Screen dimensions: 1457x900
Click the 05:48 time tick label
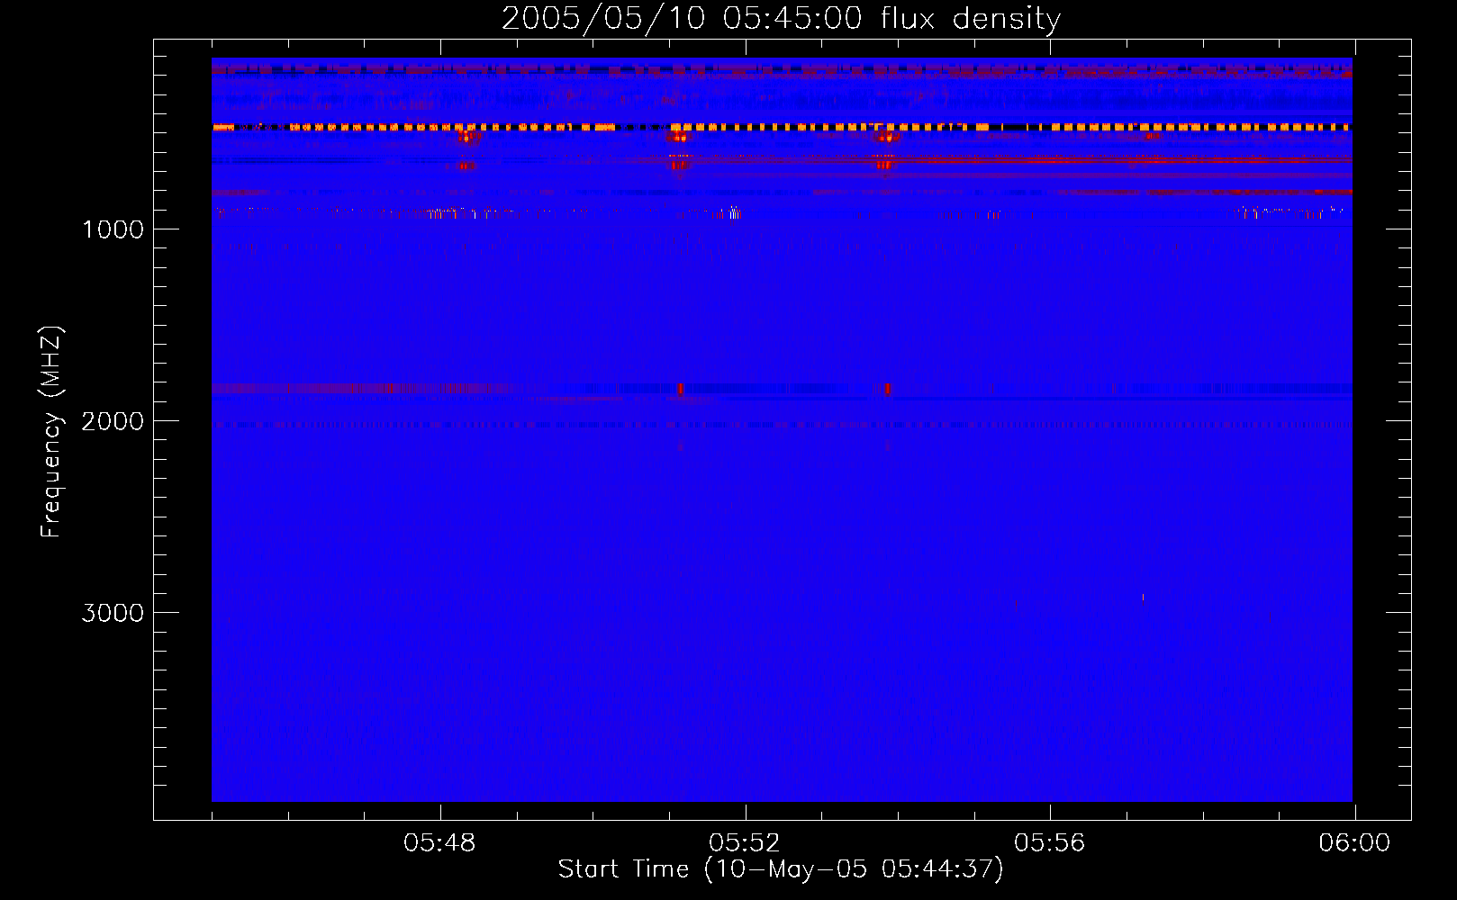[x=439, y=843]
